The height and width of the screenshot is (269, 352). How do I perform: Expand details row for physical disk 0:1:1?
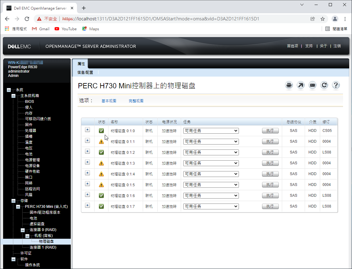tap(87, 141)
